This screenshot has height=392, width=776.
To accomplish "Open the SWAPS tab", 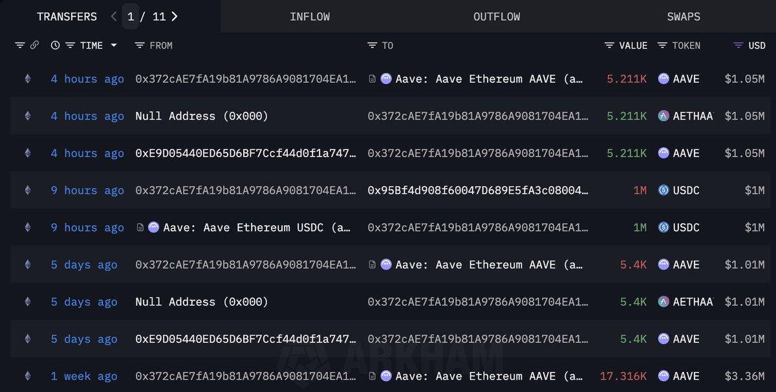I will (x=684, y=17).
